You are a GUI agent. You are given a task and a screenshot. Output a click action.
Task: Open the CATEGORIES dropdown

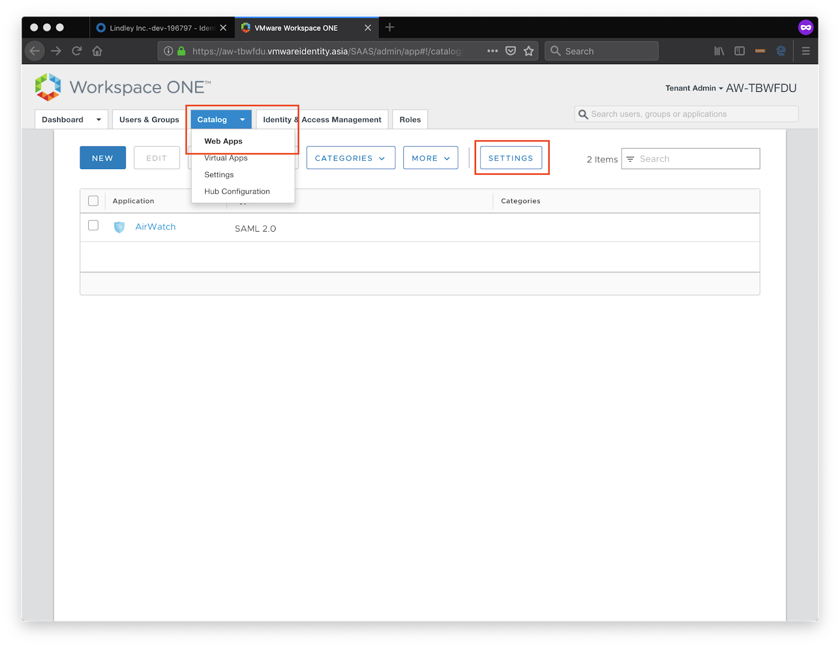click(x=351, y=158)
